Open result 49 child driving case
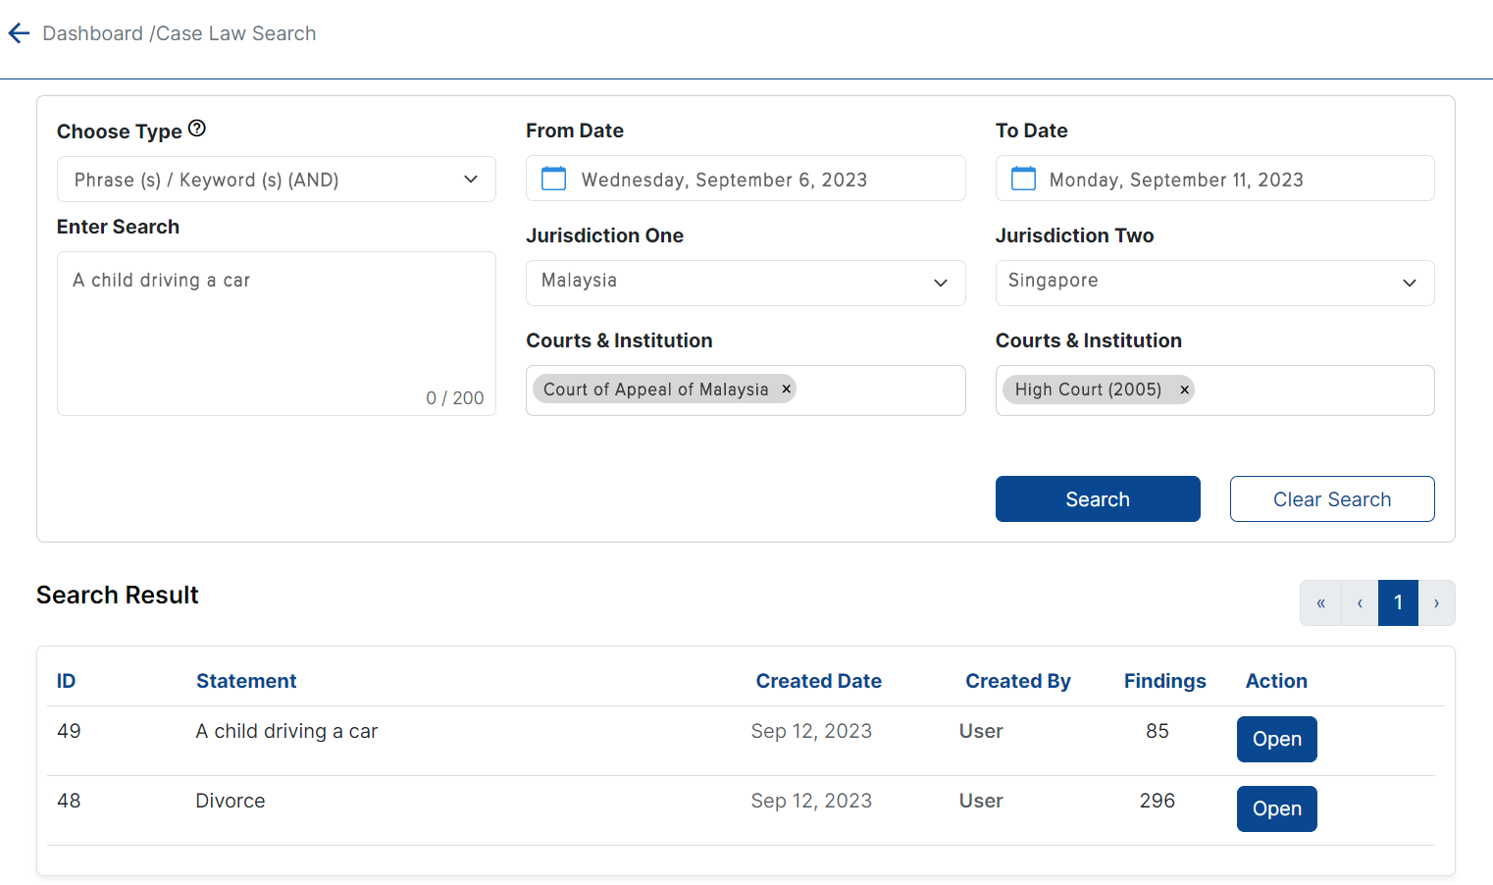 click(1276, 739)
